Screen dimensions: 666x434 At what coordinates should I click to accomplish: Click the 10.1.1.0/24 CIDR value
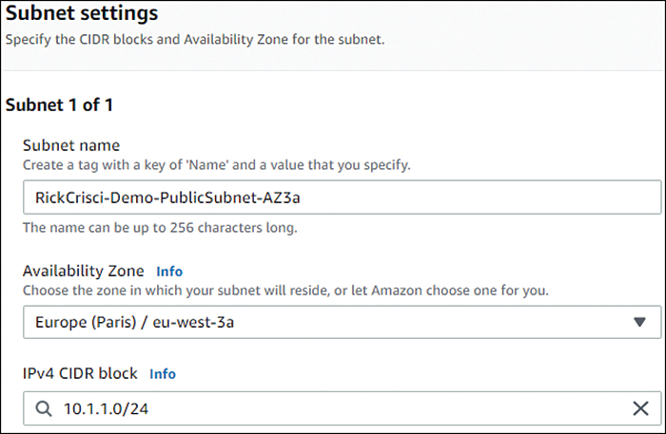[x=106, y=409]
